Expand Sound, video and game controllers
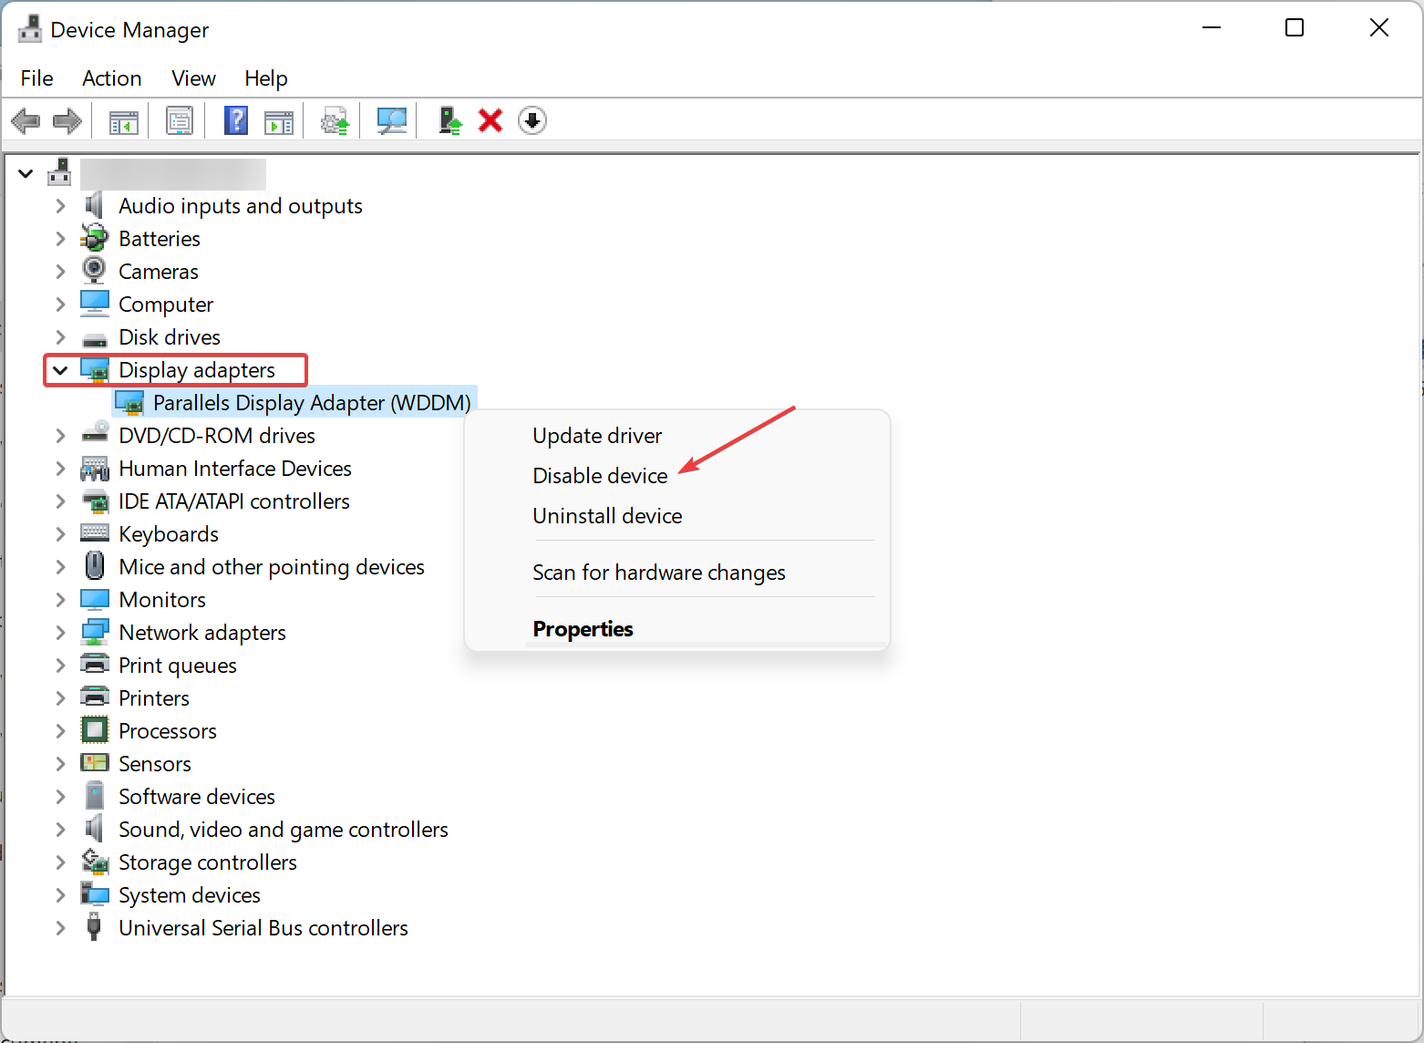 point(60,830)
